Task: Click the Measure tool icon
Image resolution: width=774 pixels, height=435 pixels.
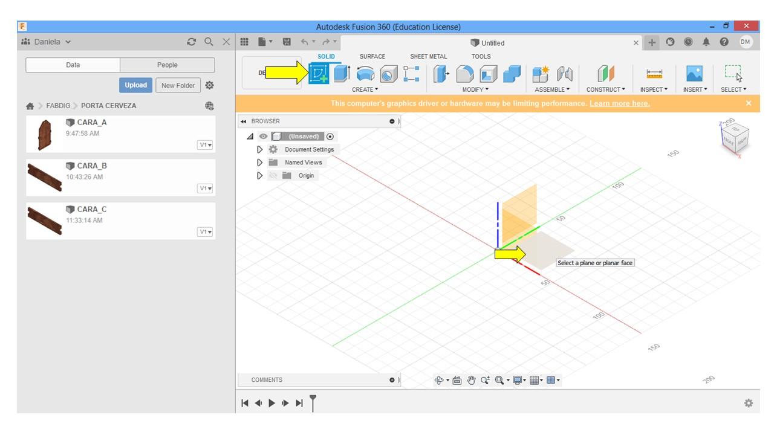Action: point(654,74)
